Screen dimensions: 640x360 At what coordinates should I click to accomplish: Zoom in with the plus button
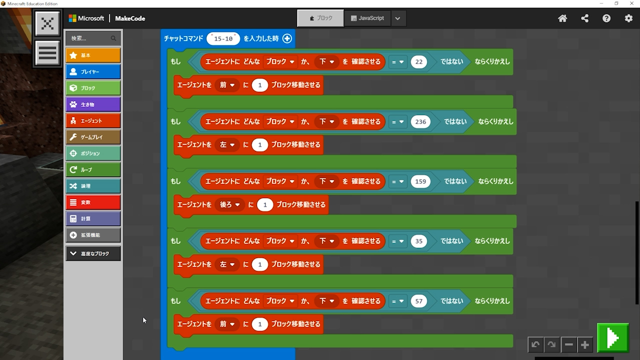tap(585, 344)
